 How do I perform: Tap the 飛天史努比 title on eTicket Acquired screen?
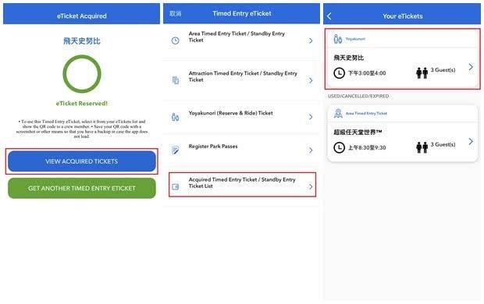click(x=82, y=41)
